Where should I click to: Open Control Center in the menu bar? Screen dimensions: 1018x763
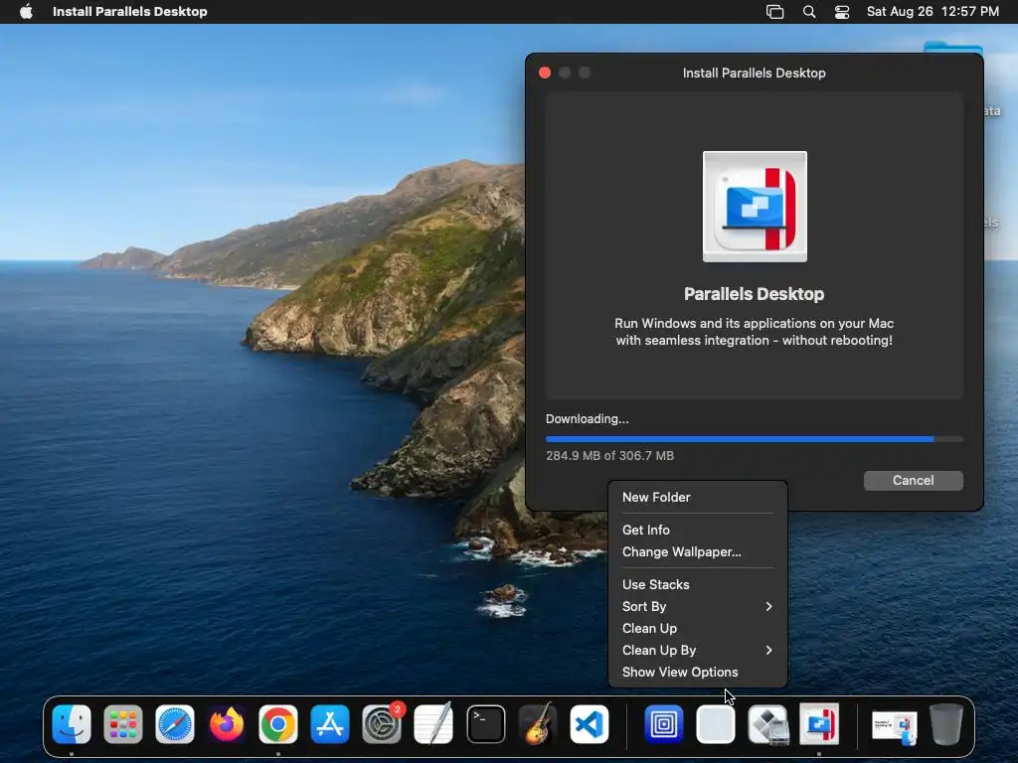(x=842, y=12)
